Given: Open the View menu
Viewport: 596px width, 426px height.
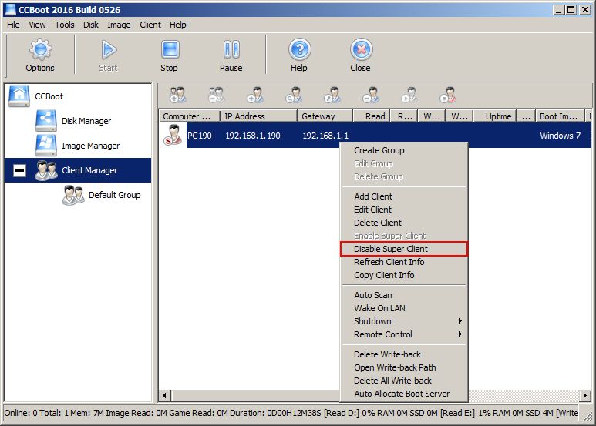Looking at the screenshot, I should (37, 25).
